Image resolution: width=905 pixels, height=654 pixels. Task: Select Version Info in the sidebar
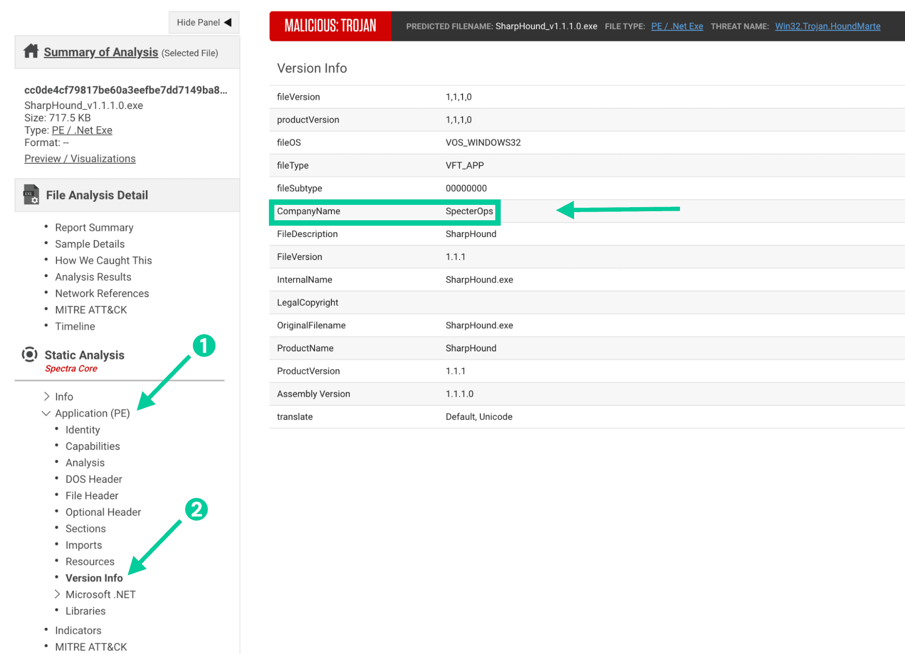click(x=94, y=578)
